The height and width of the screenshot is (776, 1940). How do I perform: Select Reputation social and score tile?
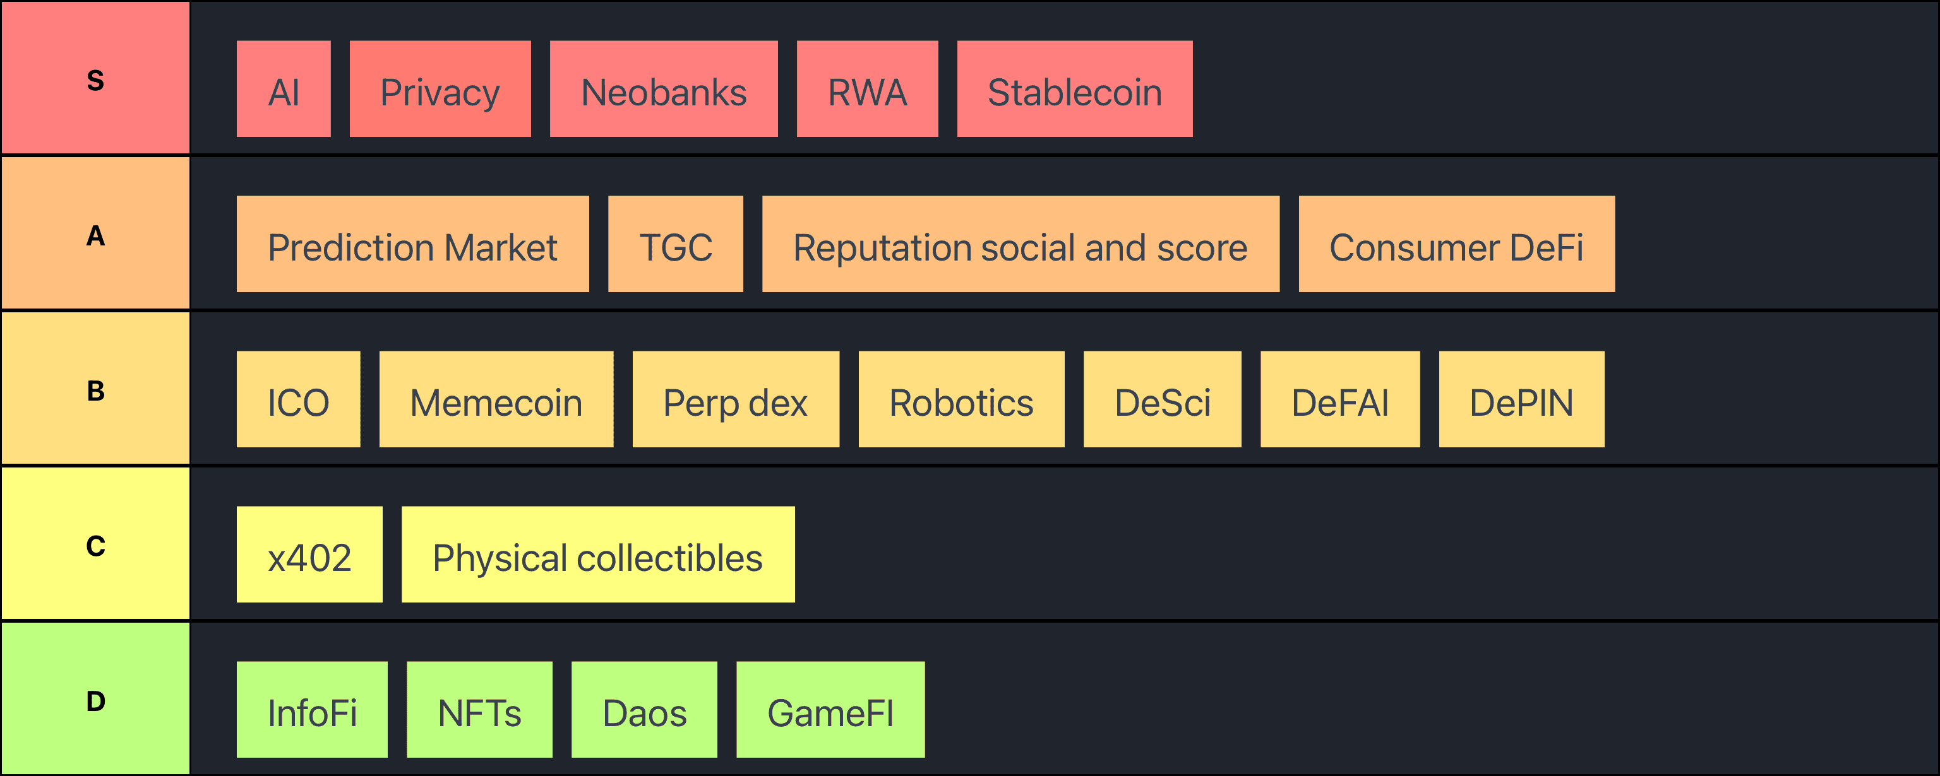1021,244
